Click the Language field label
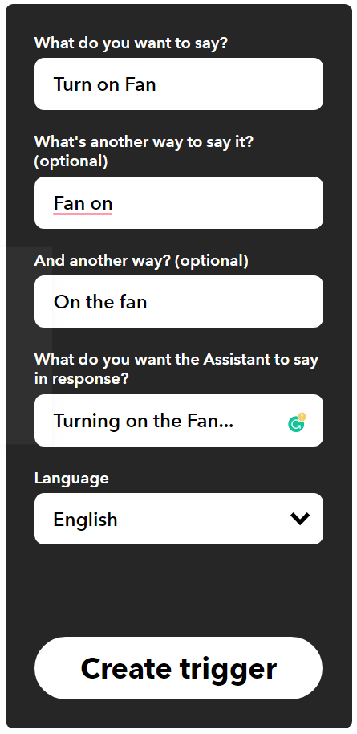Viewport: 357px width, 734px height. tap(71, 479)
